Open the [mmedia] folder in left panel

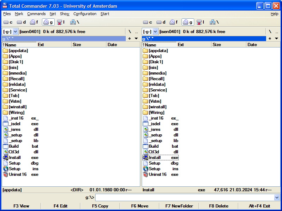17,73
